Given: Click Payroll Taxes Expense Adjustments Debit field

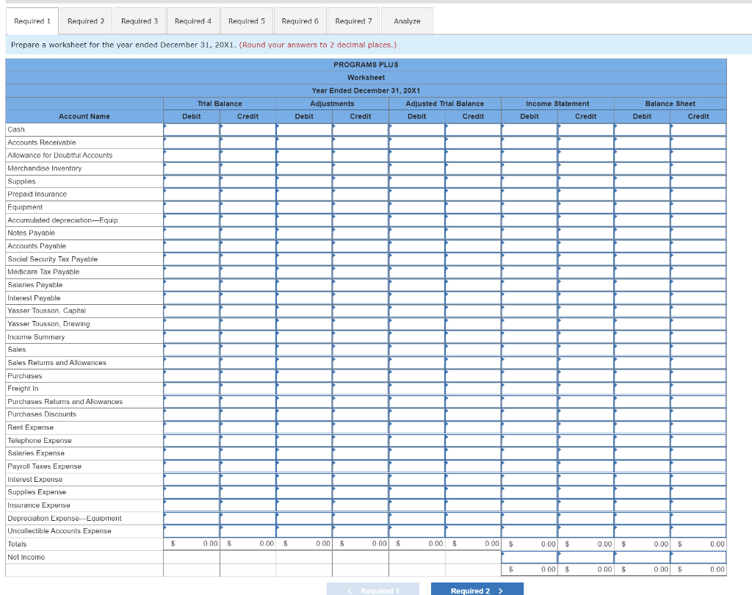Looking at the screenshot, I should point(304,466).
